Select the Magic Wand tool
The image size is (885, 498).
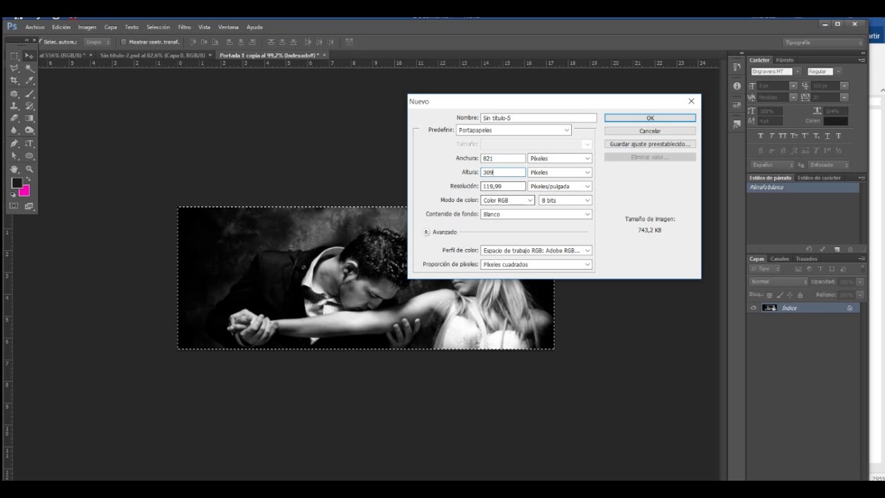(x=29, y=68)
